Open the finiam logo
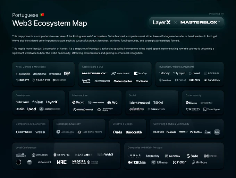This screenshot has height=178, width=236. [x=38, y=102]
